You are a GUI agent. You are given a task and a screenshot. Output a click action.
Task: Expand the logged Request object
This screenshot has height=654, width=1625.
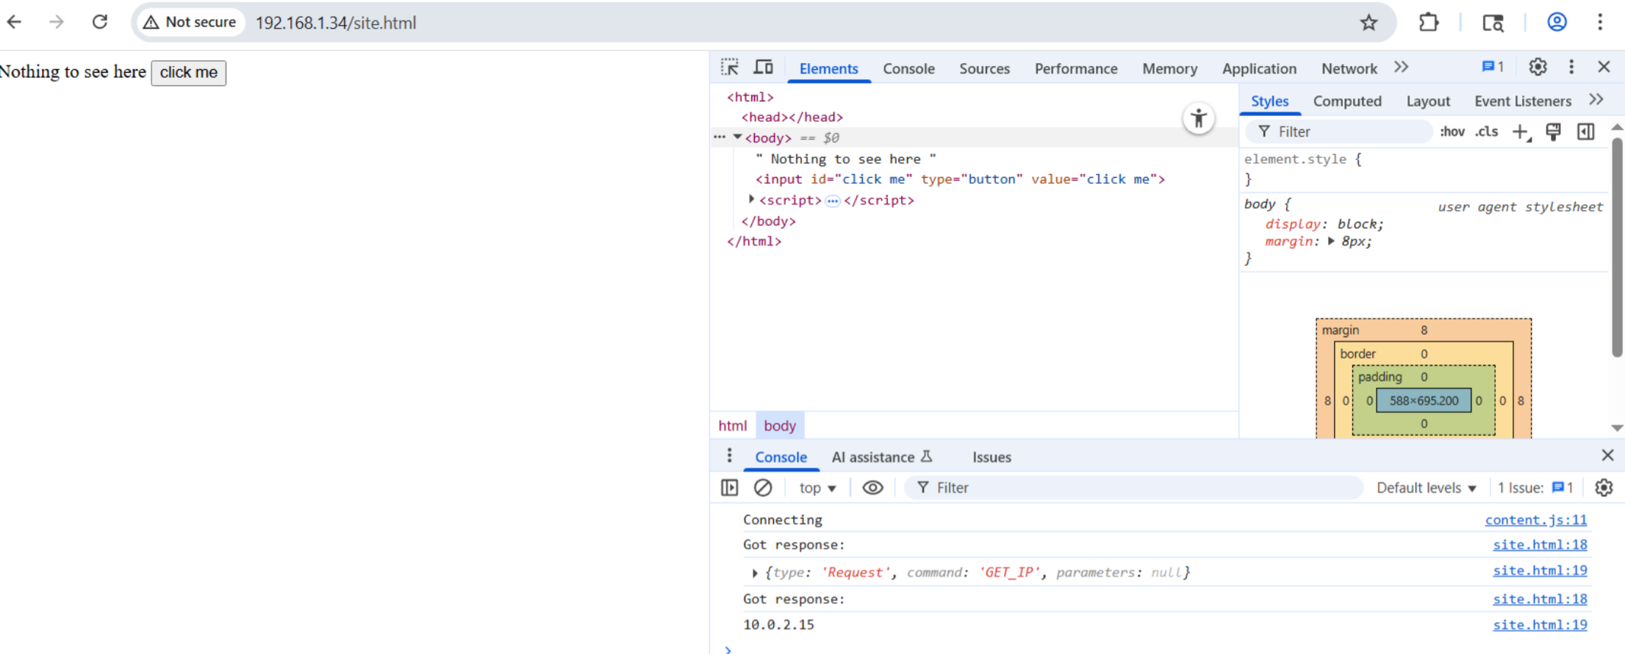pyautogui.click(x=755, y=572)
